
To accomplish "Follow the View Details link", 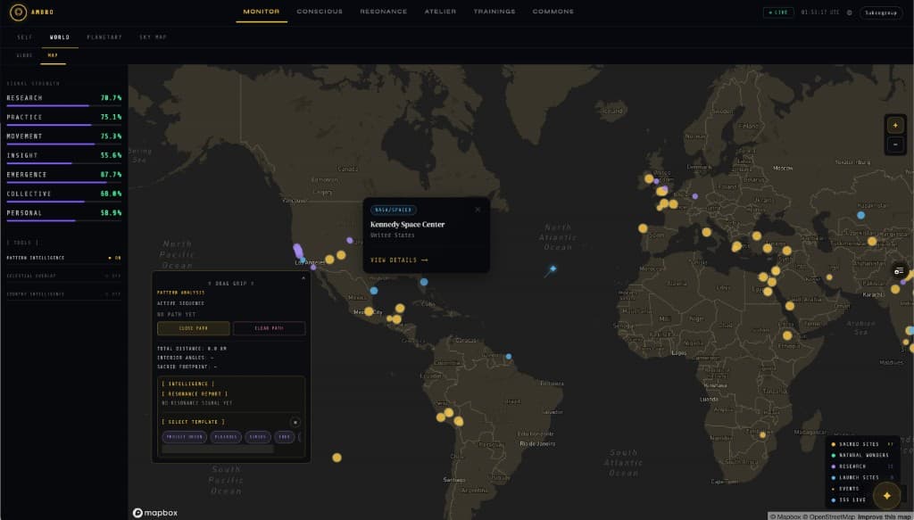I will click(x=399, y=260).
